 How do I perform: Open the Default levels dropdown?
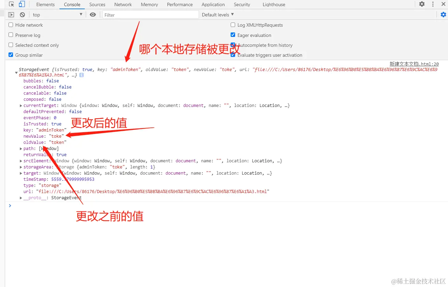(218, 15)
